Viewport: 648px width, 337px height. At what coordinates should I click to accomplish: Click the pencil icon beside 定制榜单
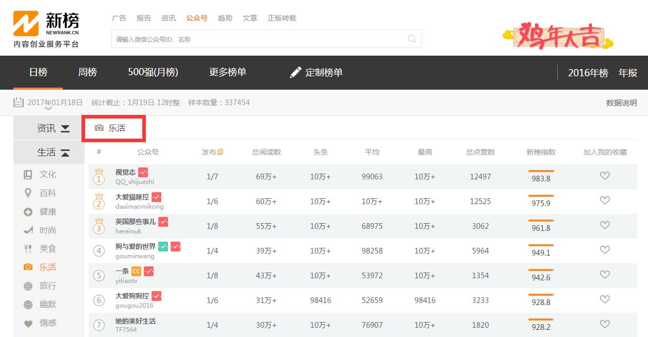295,72
